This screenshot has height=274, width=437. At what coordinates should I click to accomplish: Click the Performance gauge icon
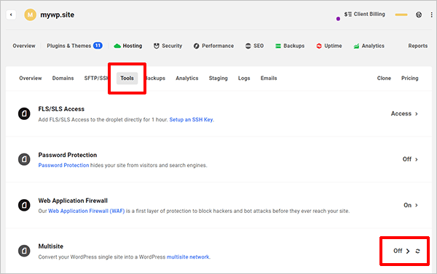click(x=197, y=46)
